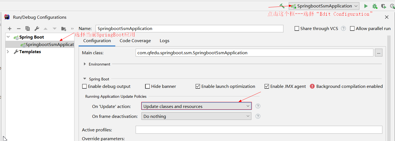Check Allow parallel run

352,29
